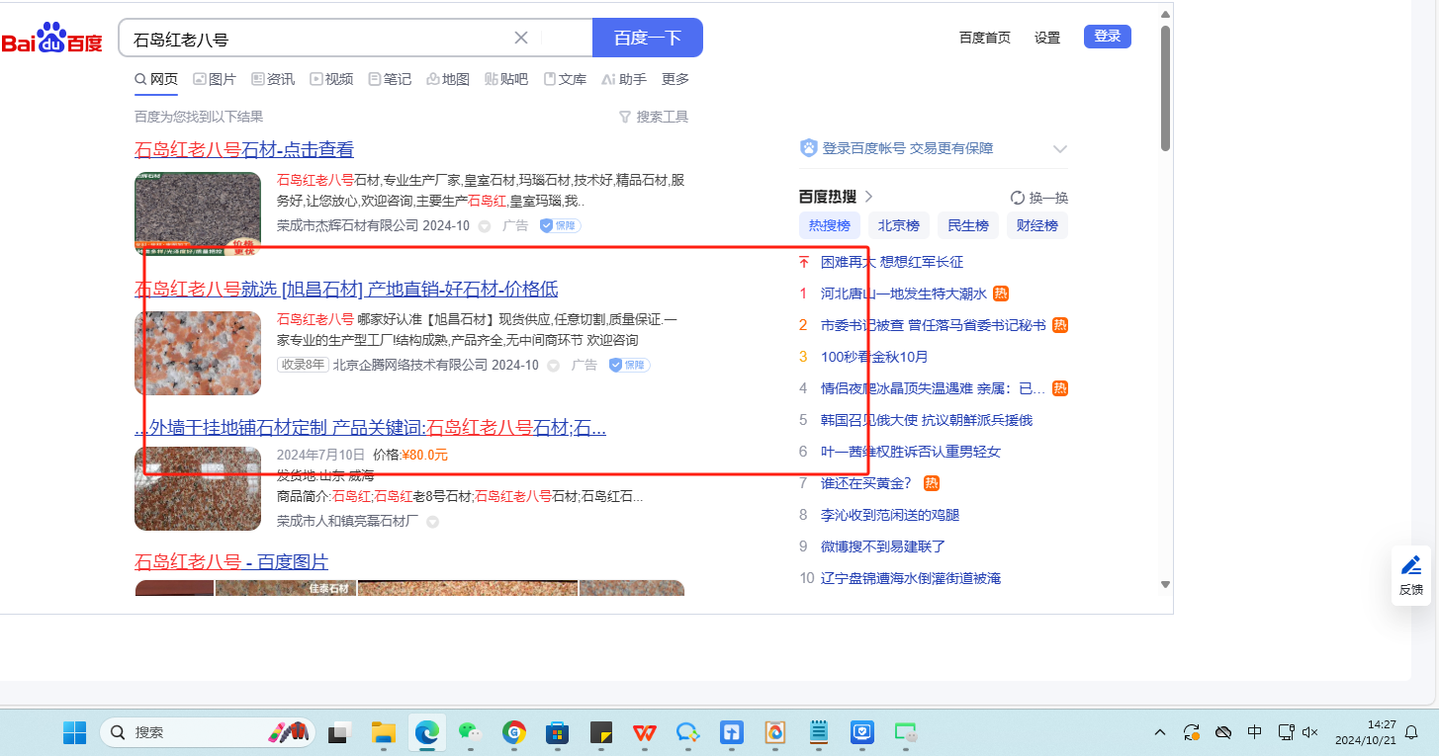Expand the login account security banner
The height and width of the screenshot is (756, 1439).
coord(1059,149)
